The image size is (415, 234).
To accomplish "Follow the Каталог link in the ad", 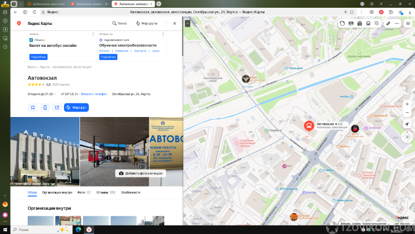I will coord(104,50).
